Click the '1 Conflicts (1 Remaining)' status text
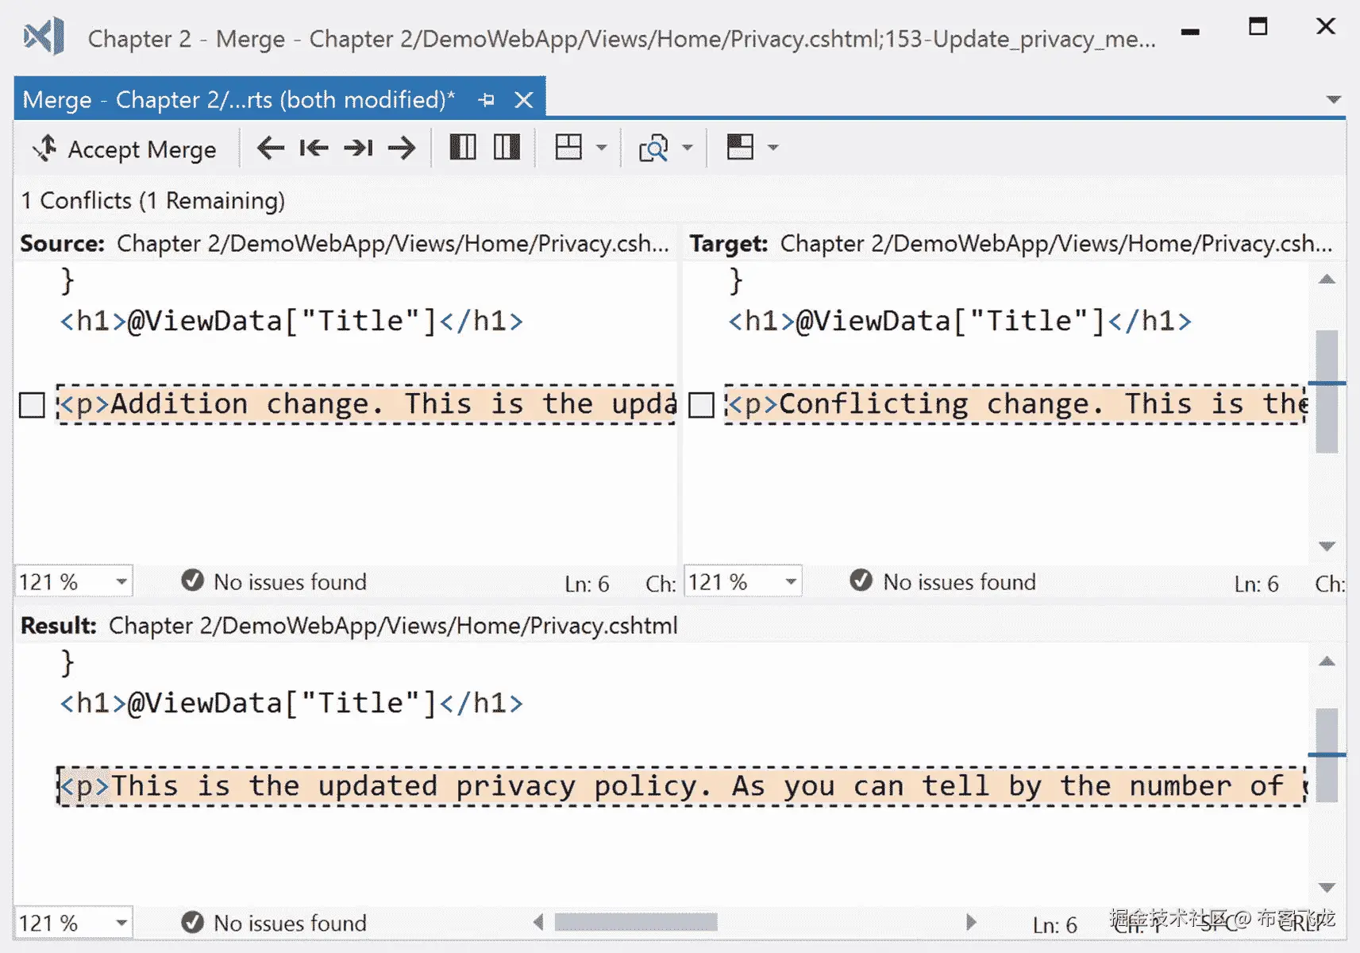The image size is (1360, 953). point(153,201)
